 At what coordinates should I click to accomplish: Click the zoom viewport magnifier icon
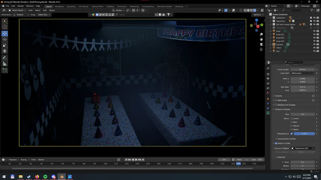261,35
